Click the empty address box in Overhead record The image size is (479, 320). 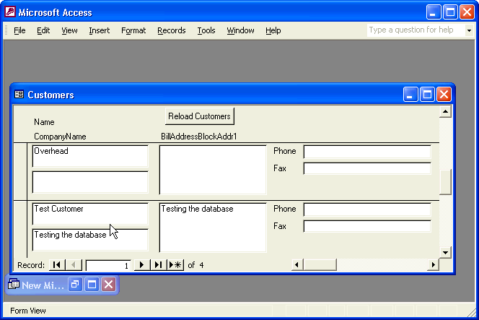point(213,170)
